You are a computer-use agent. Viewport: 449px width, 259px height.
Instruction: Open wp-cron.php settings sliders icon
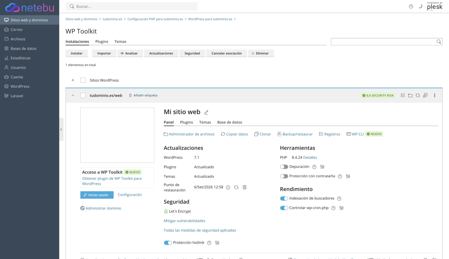tap(341, 208)
